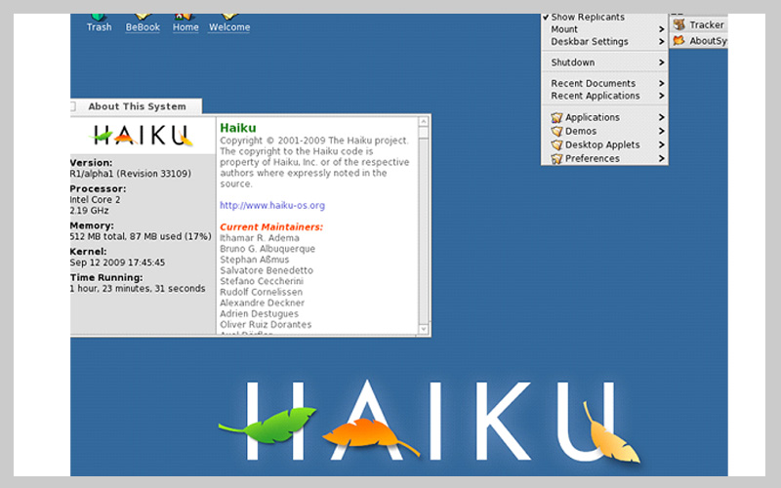Viewport: 781px width, 488px height.
Task: Expand the Deskbar Settings submenu arrow
Action: (x=662, y=42)
